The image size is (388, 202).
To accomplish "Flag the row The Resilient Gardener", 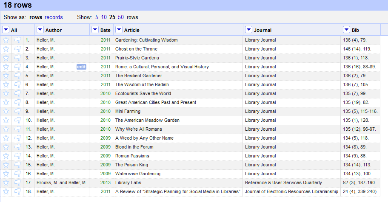I will (x=17, y=76).
